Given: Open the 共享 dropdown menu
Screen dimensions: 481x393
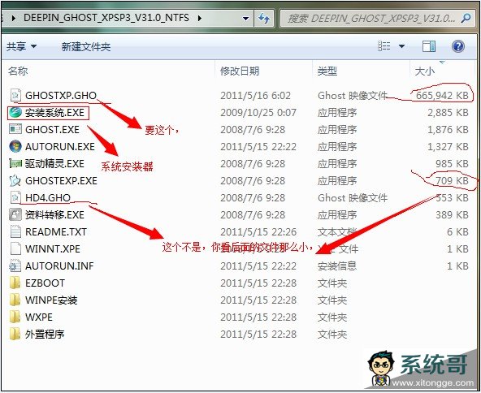Looking at the screenshot, I should 22,46.
